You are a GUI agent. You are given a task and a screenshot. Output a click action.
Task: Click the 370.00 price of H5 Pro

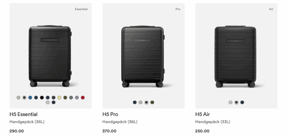tap(109, 131)
